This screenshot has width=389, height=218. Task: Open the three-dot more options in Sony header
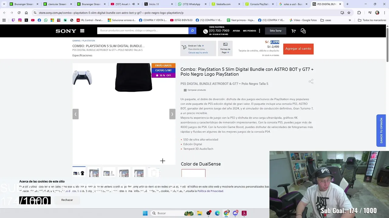[259, 31]
